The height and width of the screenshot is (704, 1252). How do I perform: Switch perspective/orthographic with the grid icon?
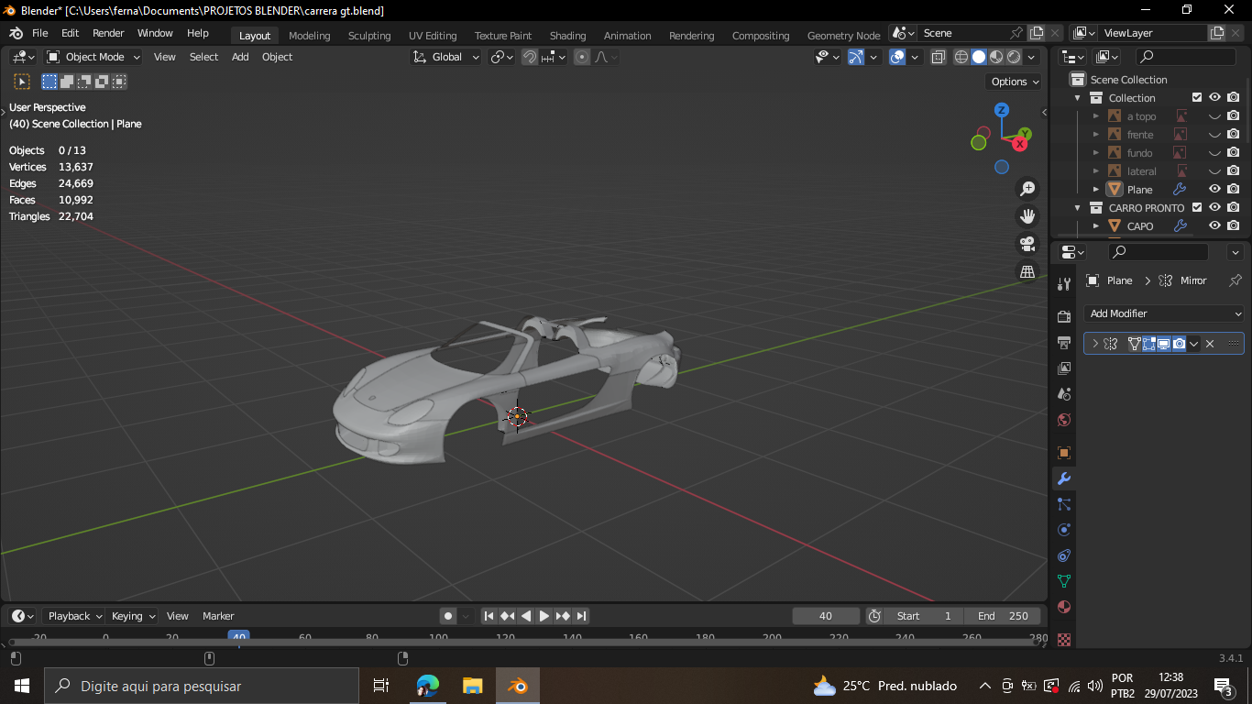coord(1027,271)
